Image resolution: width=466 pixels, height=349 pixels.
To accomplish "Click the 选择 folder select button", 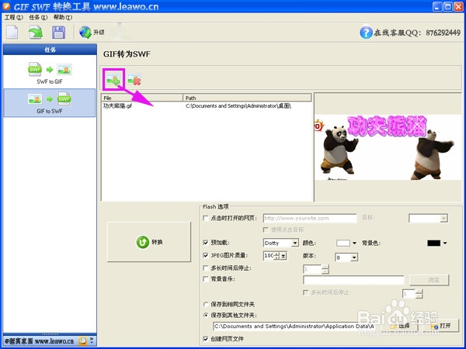I will tap(402, 326).
